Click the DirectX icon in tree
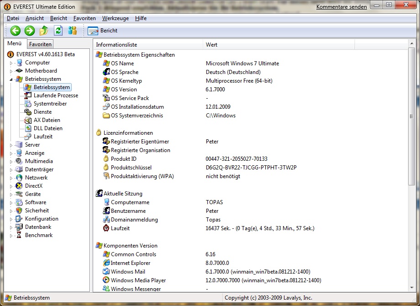The height and width of the screenshot is (306, 420). click(x=19, y=186)
